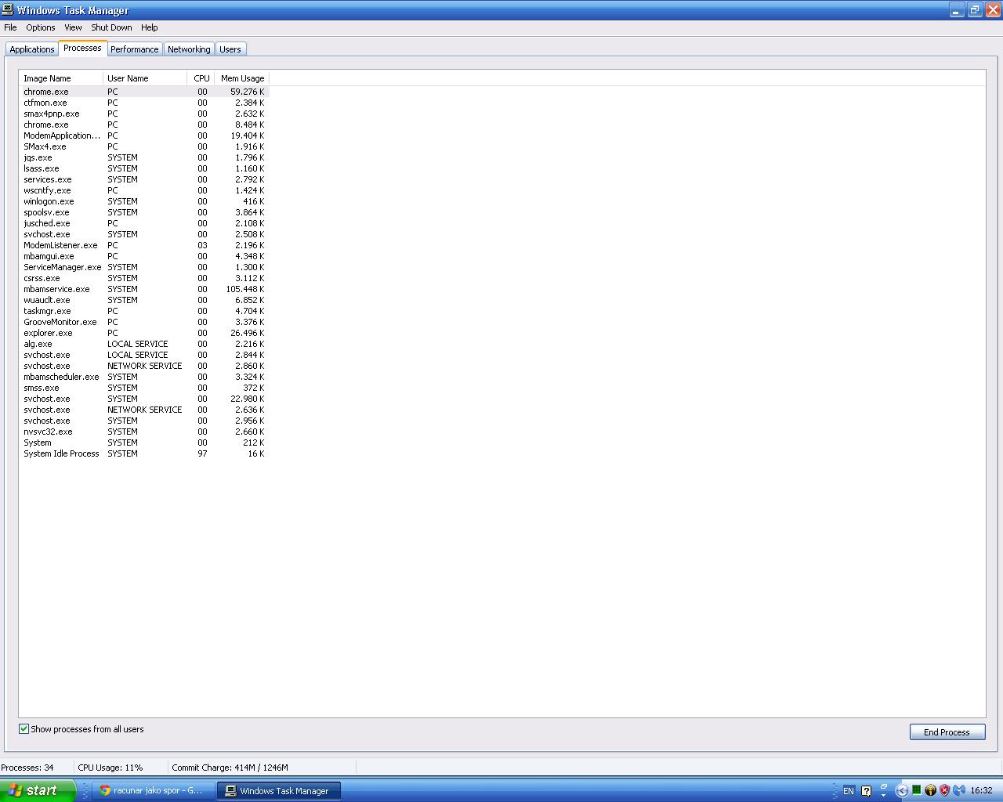
Task: Select chrome.exe using 59.276 K memory
Action: coord(144,92)
